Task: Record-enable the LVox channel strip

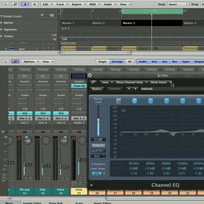Action: coord(85,183)
